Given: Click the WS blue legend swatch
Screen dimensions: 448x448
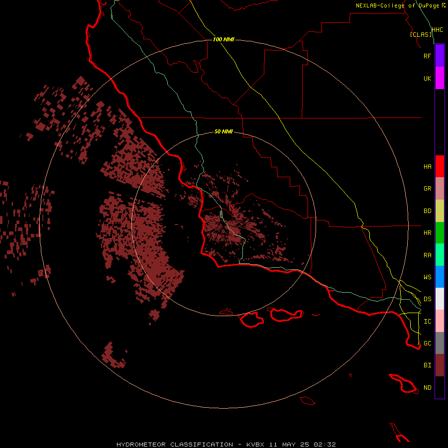Looking at the screenshot, I should coord(440,277).
